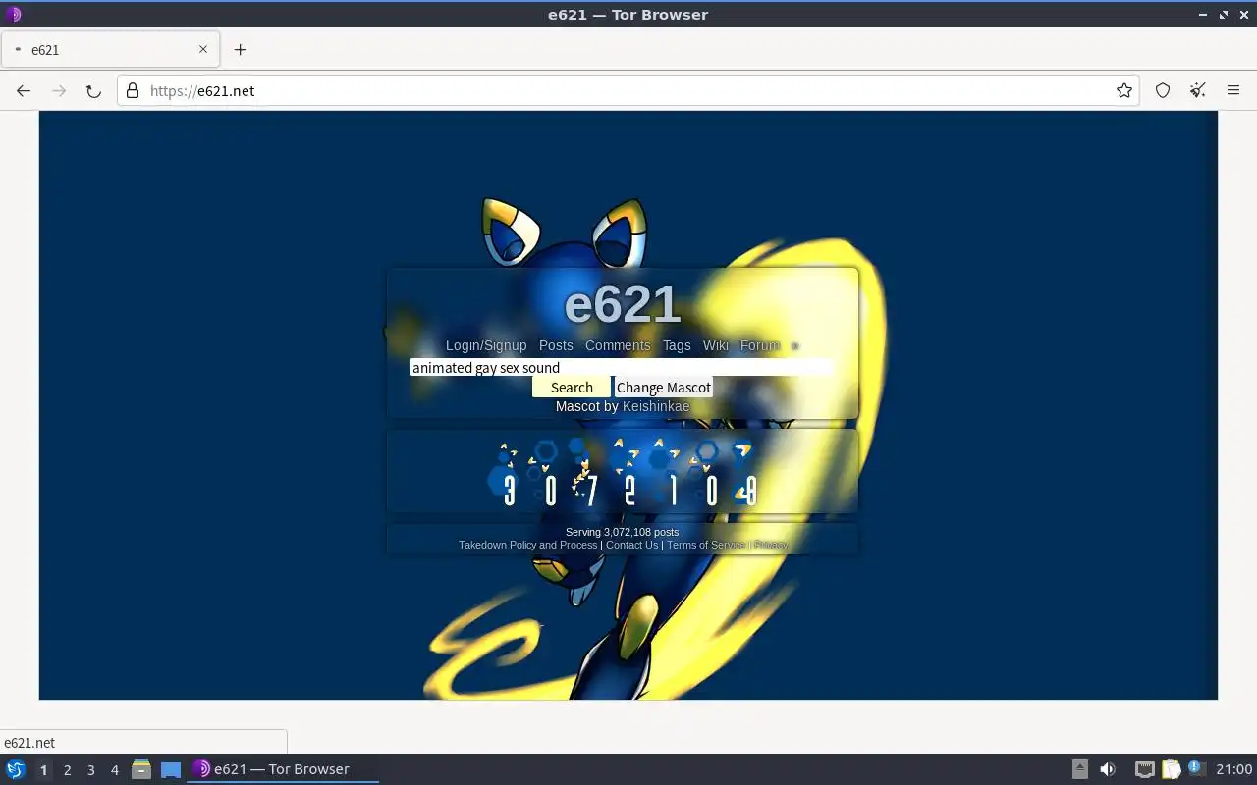Launch the file manager from the taskbar
The image size is (1257, 785).
[x=141, y=769]
